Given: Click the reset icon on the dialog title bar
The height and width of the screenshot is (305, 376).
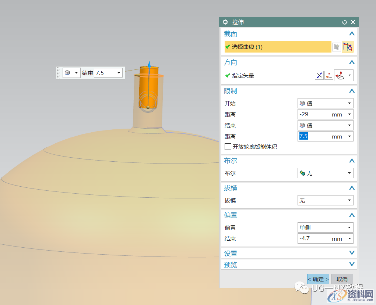Looking at the screenshot, I should pos(344,22).
